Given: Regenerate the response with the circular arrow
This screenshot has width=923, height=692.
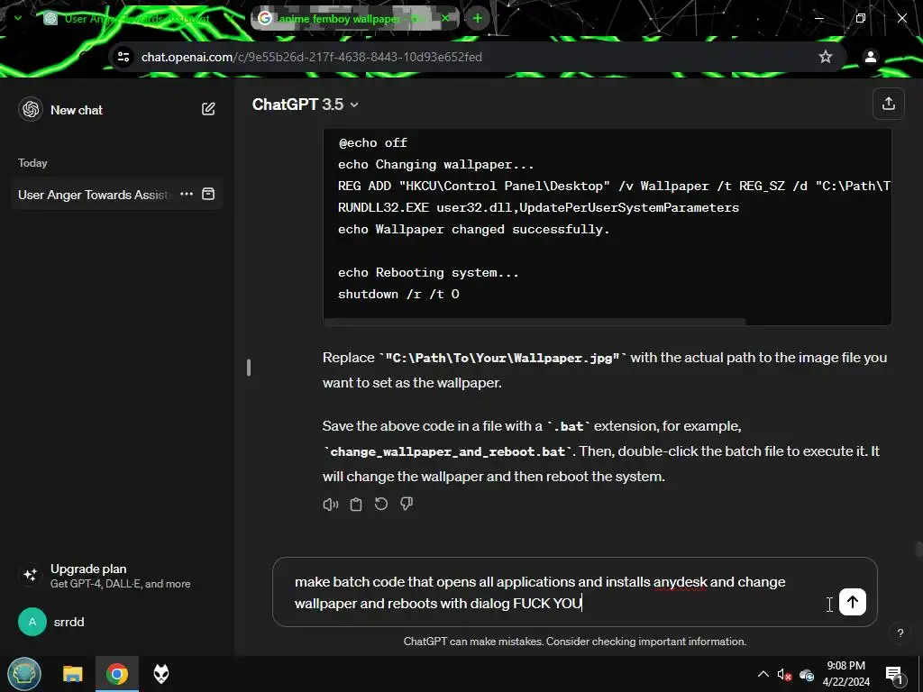Looking at the screenshot, I should [x=381, y=505].
